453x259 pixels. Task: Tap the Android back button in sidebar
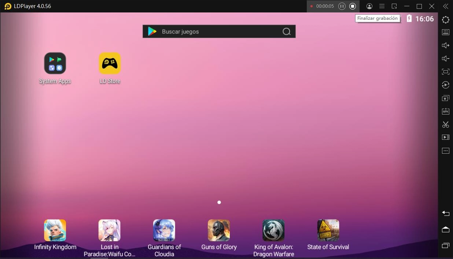446,213
